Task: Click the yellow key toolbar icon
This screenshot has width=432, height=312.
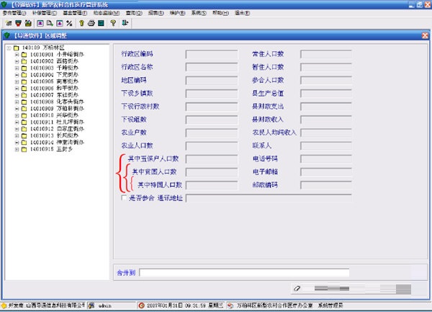Action: click(x=81, y=24)
